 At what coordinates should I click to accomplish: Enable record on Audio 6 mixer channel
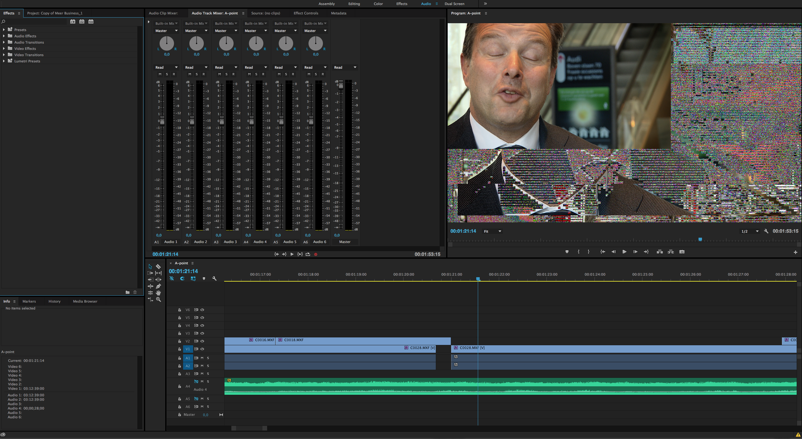pyautogui.click(x=323, y=74)
